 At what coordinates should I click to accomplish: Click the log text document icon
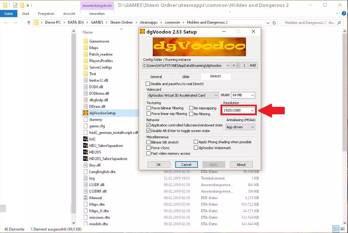[86, 178]
